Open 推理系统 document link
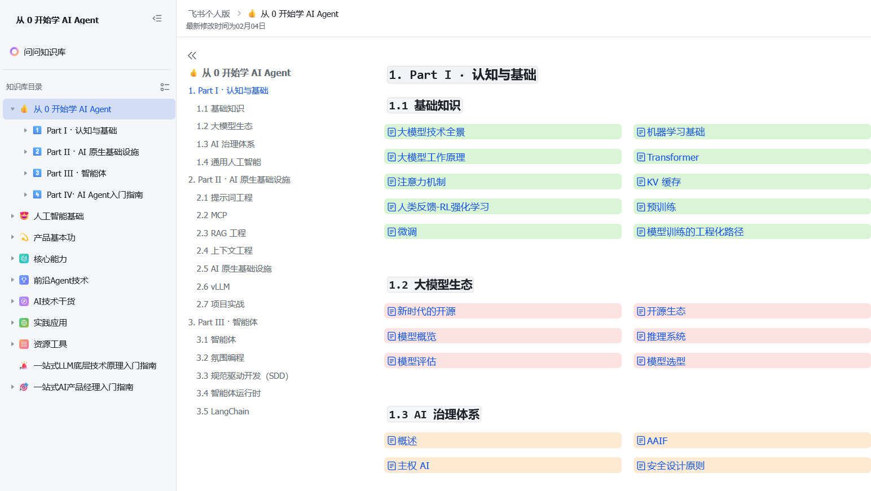Screen dimensions: 871x491 (x=666, y=337)
